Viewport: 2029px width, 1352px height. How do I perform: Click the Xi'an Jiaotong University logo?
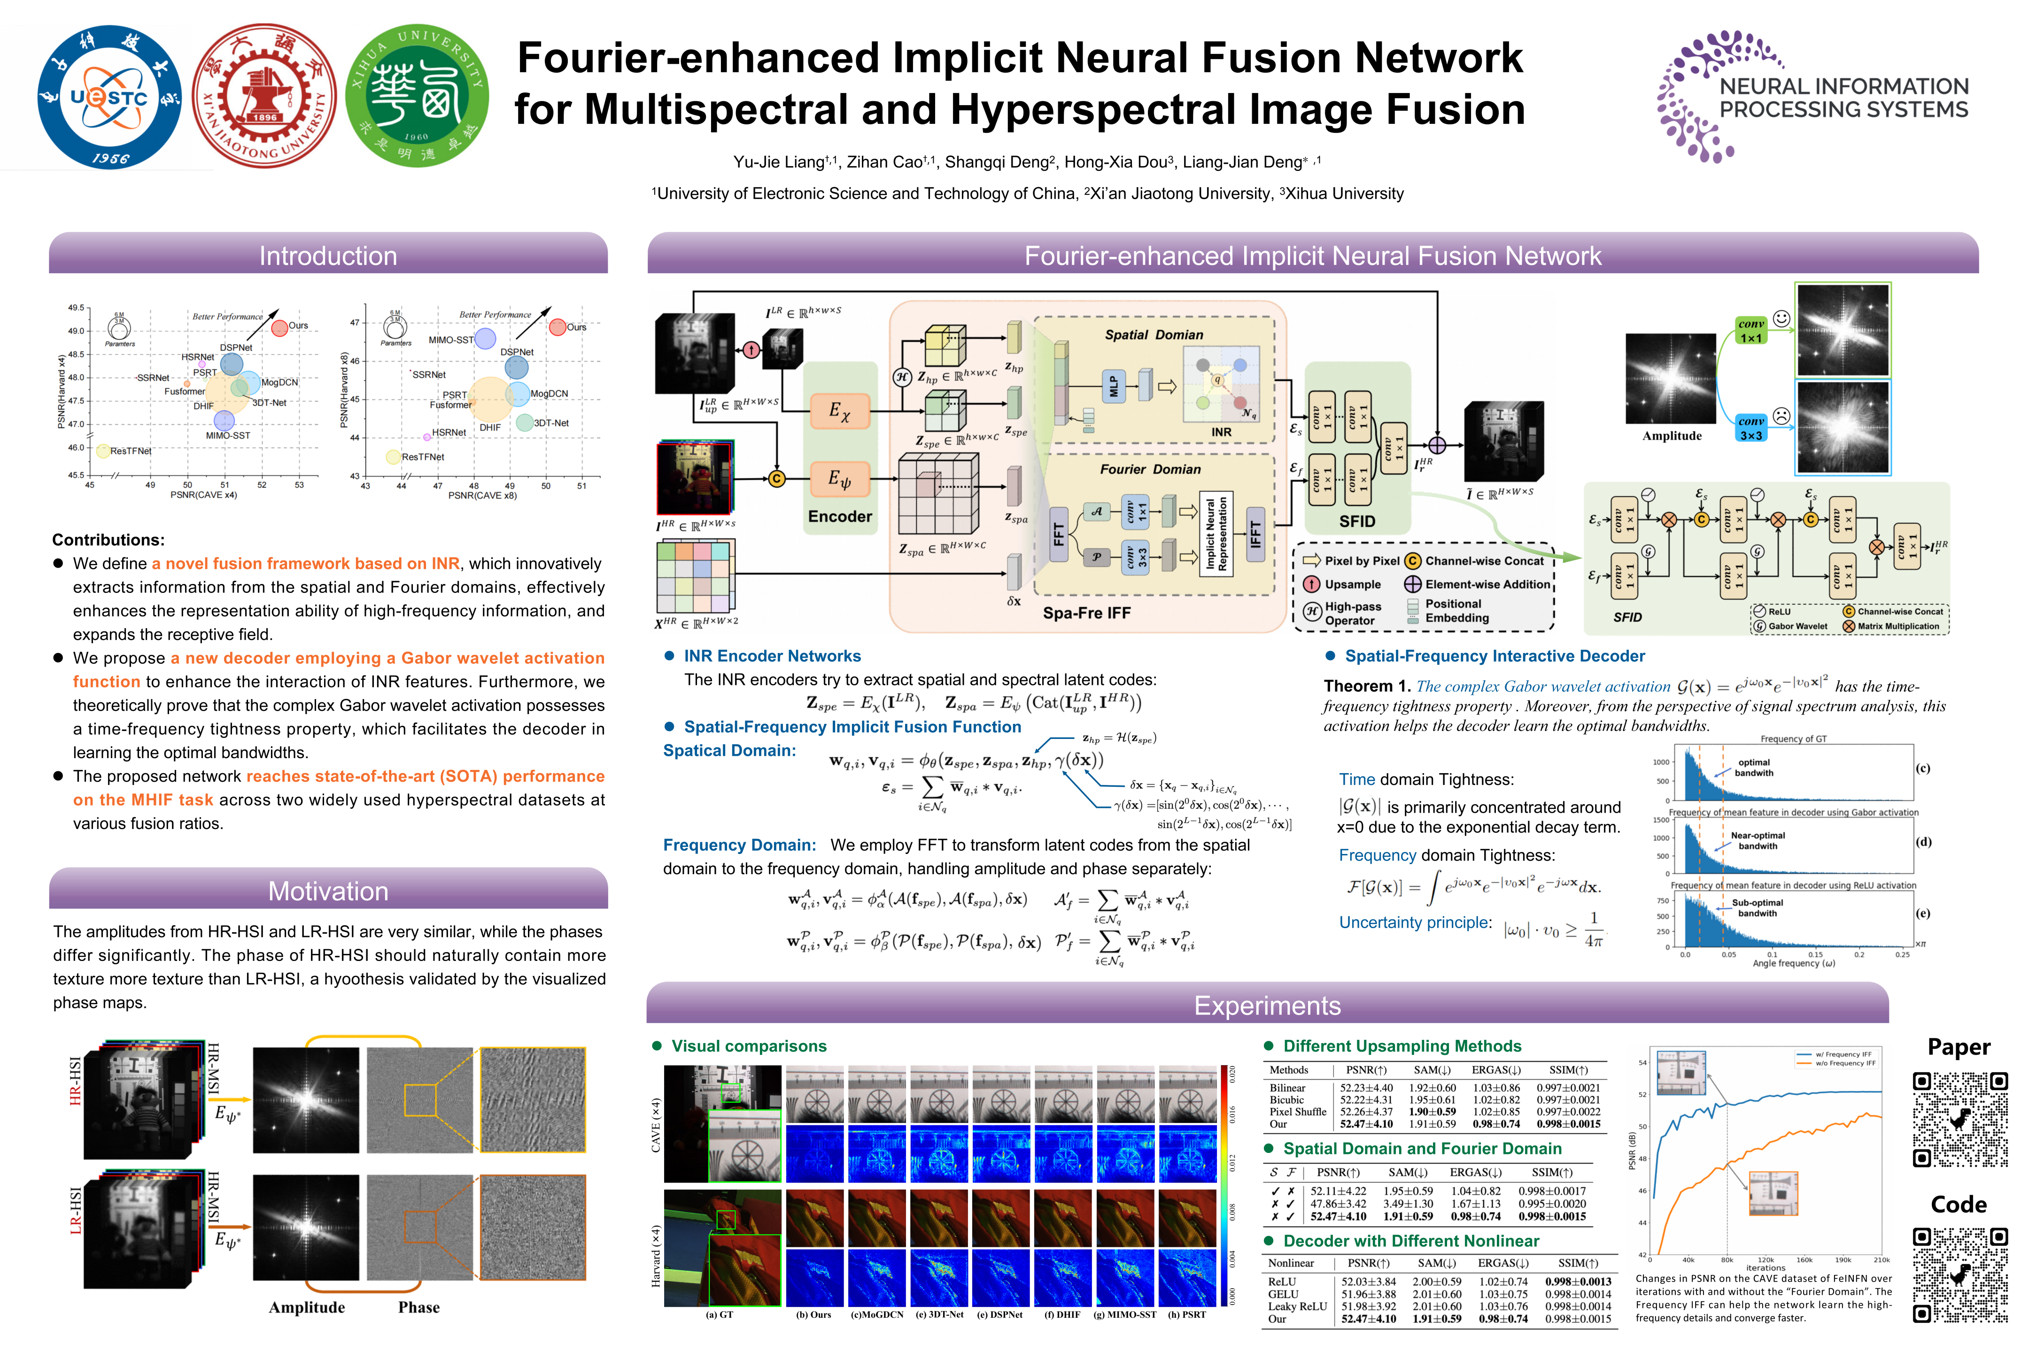pyautogui.click(x=264, y=97)
